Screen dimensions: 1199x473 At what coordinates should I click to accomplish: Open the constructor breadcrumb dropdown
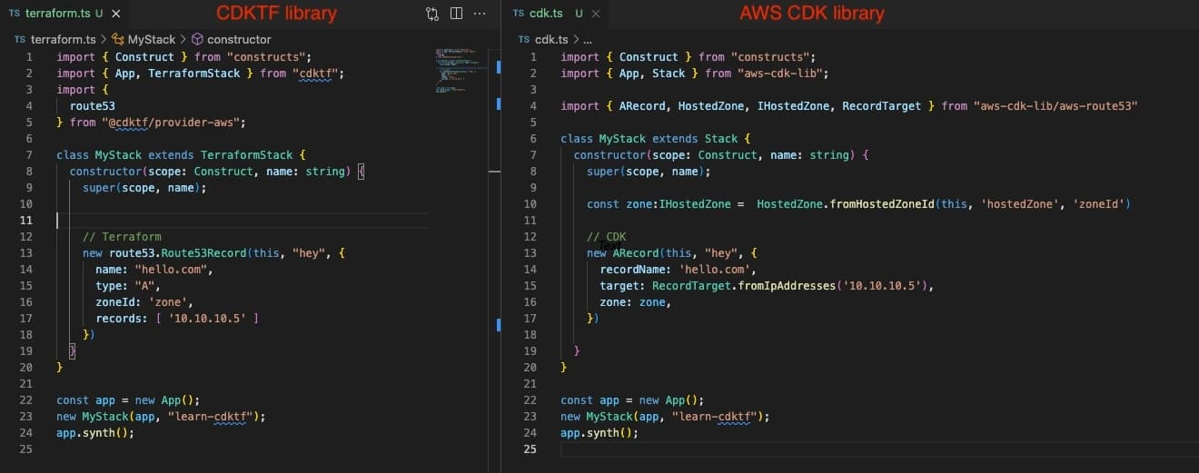click(x=239, y=39)
